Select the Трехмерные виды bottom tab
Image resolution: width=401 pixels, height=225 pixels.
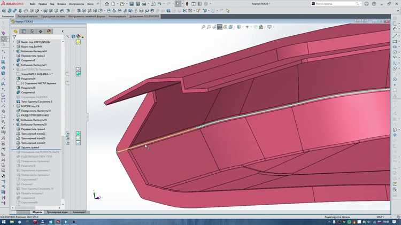(x=57, y=212)
